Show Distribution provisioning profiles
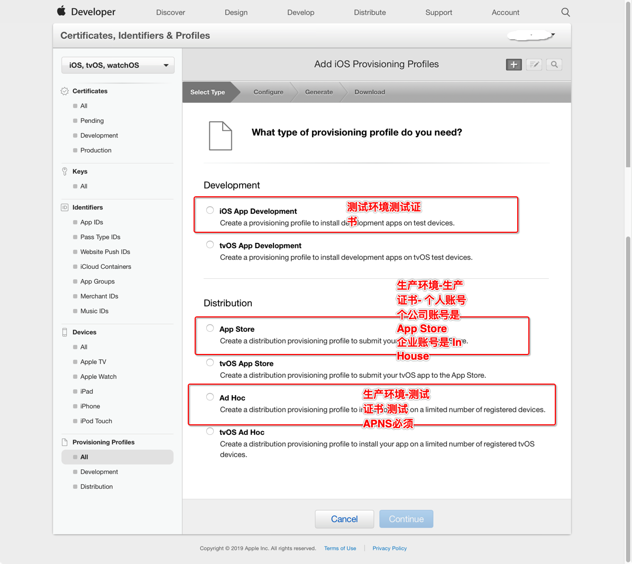 pyautogui.click(x=97, y=487)
